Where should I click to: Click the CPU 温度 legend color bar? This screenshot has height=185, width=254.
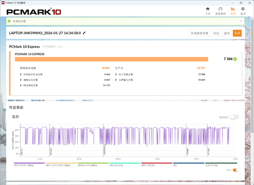coord(125,163)
